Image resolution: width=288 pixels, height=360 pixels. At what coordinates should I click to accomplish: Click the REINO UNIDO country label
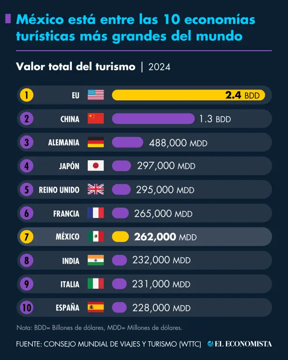click(x=59, y=190)
